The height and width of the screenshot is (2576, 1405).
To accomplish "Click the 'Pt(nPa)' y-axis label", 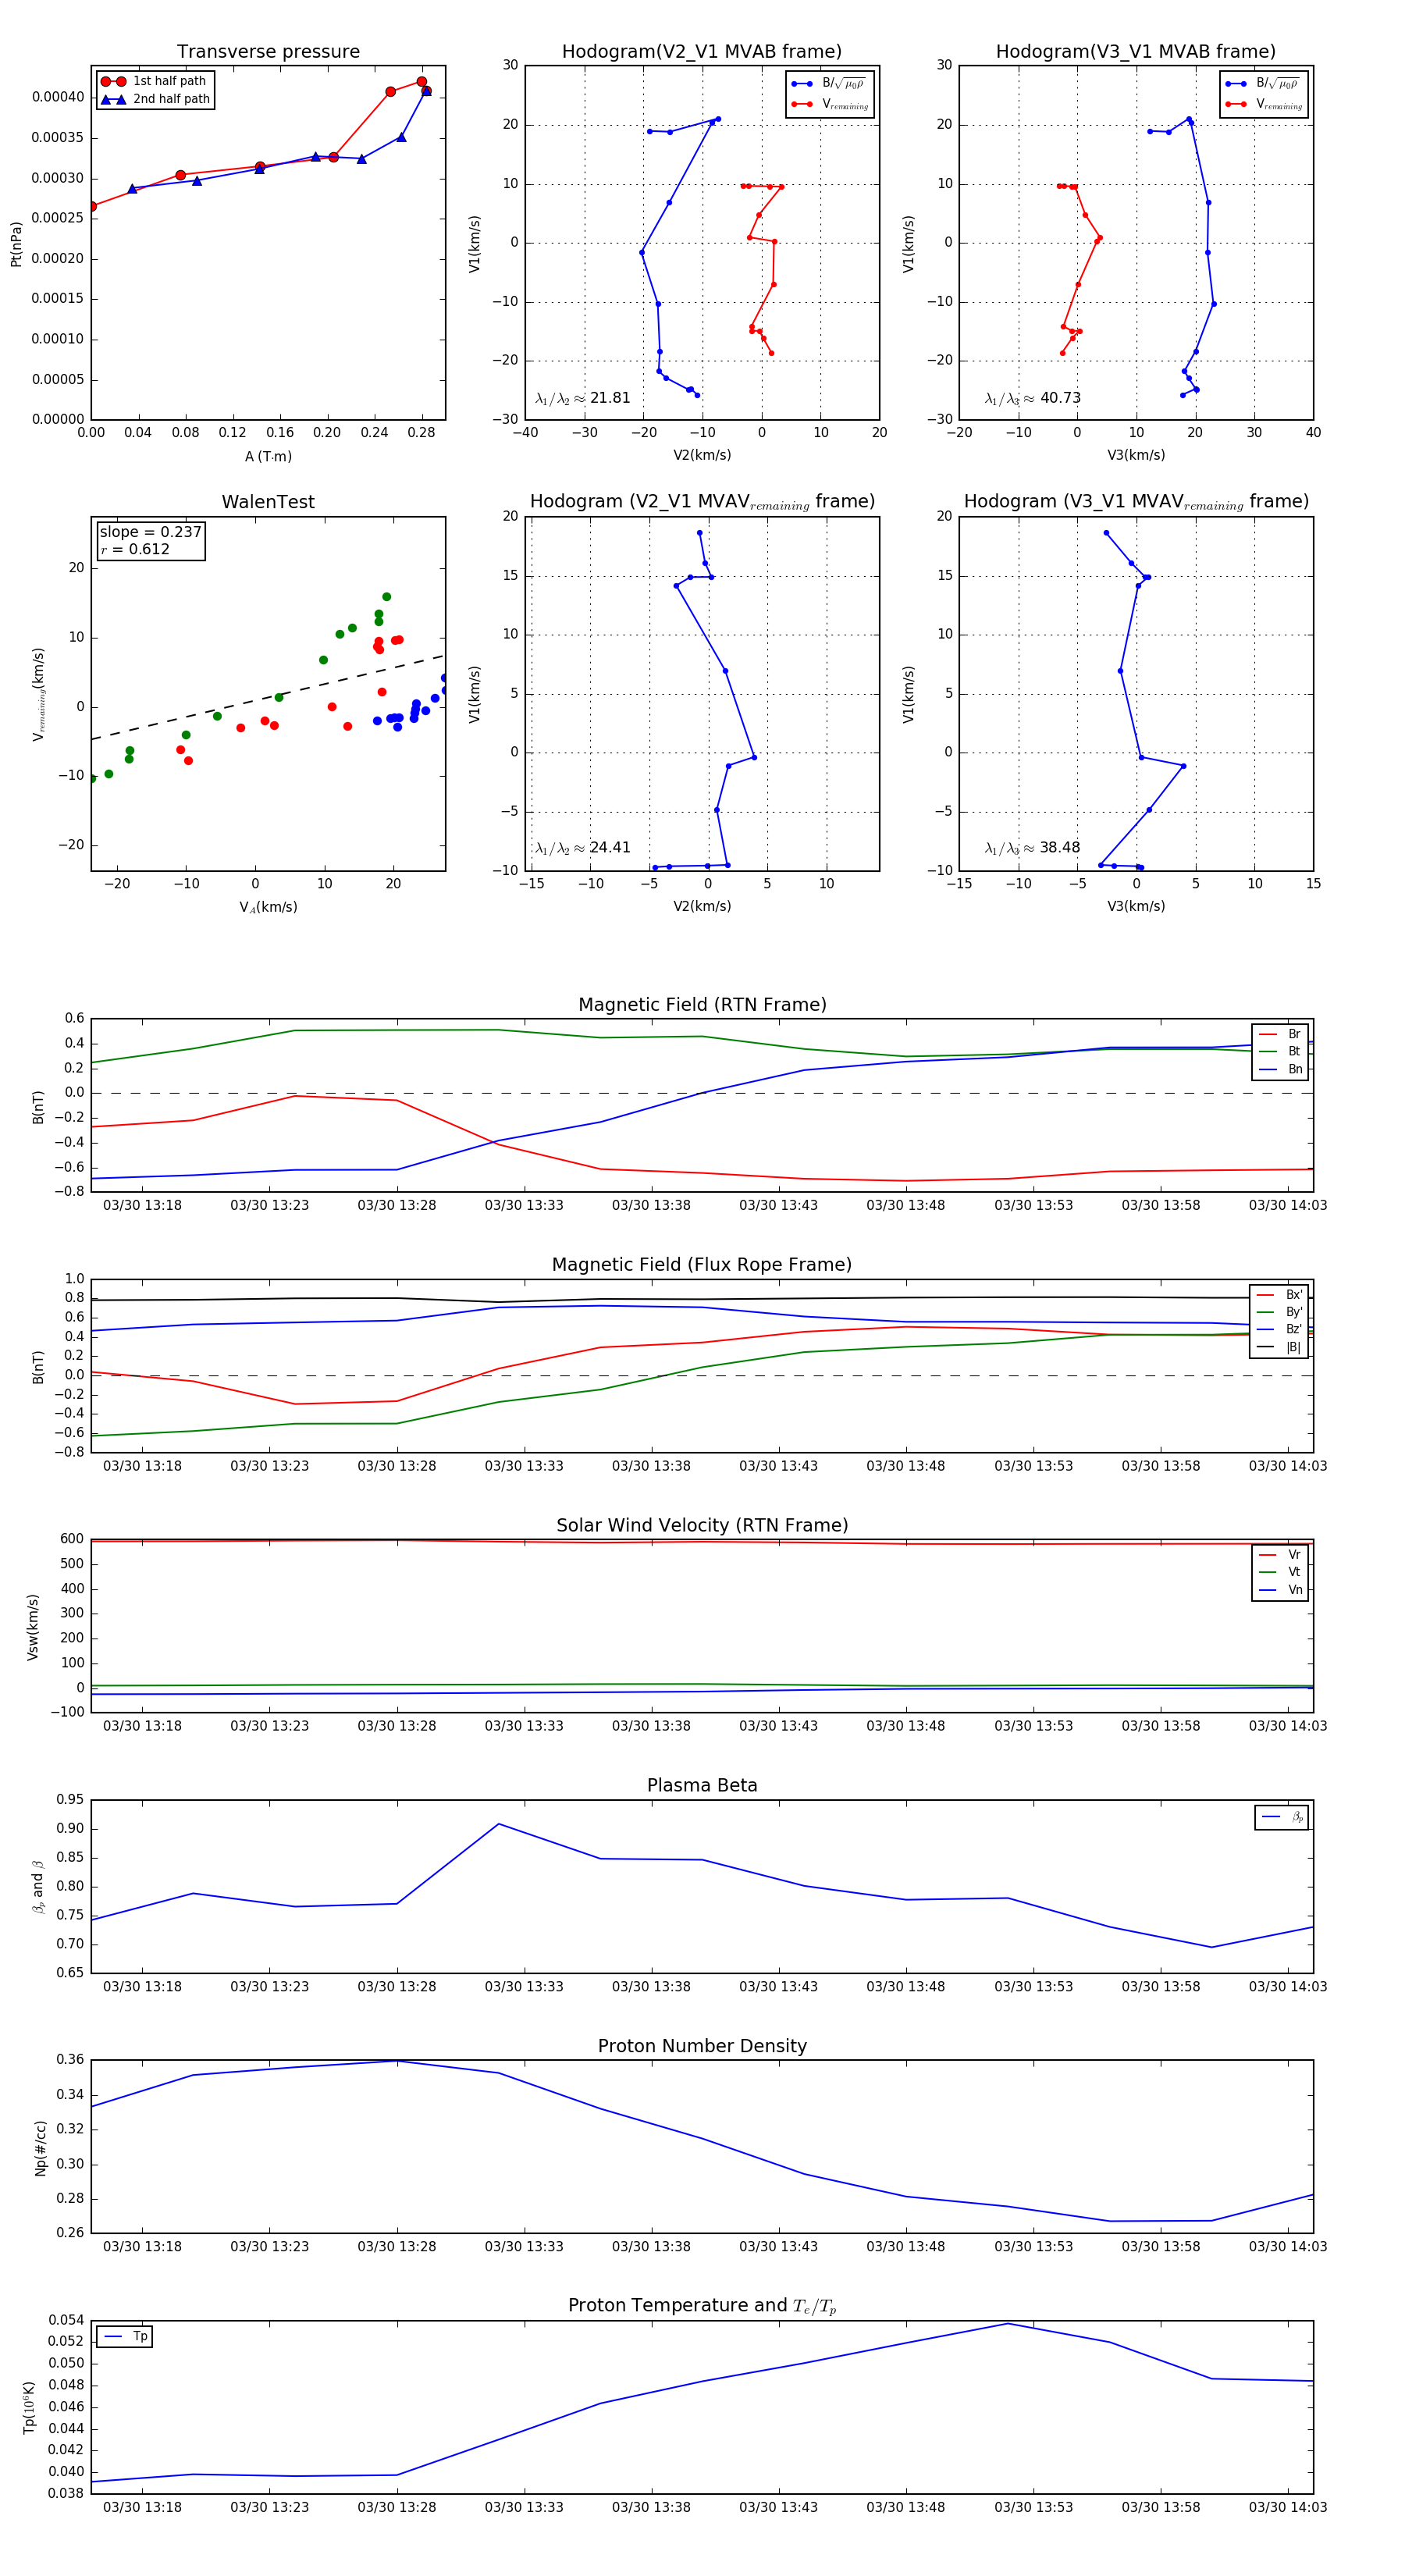I will [x=16, y=244].
